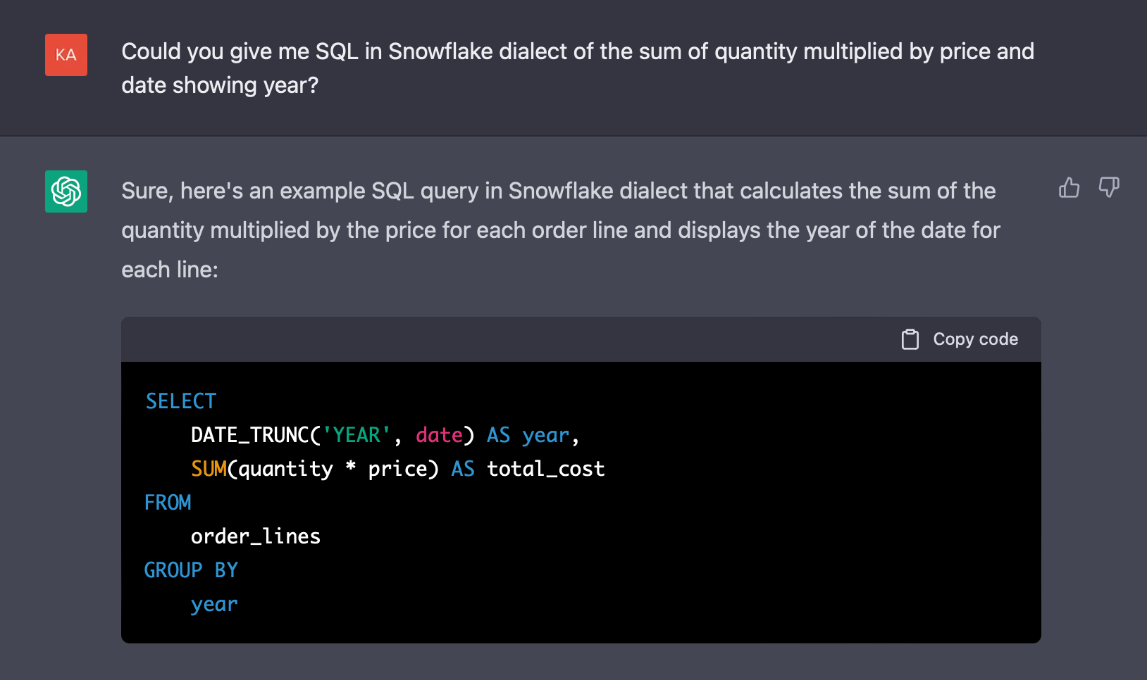
Task: Click the DATE_TRUNC function name in code
Action: [249, 435]
